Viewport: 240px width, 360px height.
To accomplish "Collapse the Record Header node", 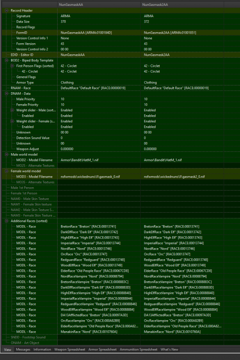I will point(6,11).
